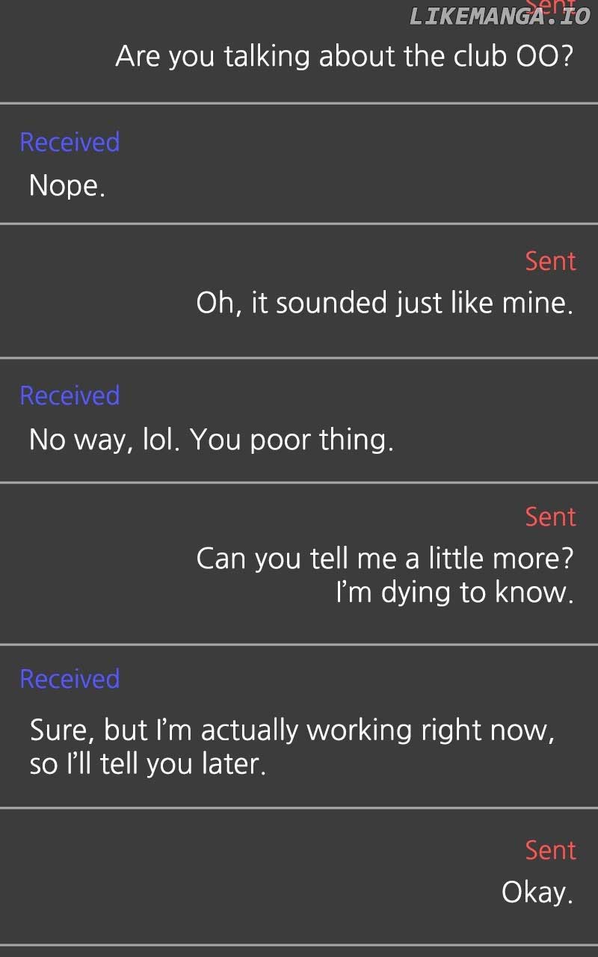Select the "Okay." message text

537,892
